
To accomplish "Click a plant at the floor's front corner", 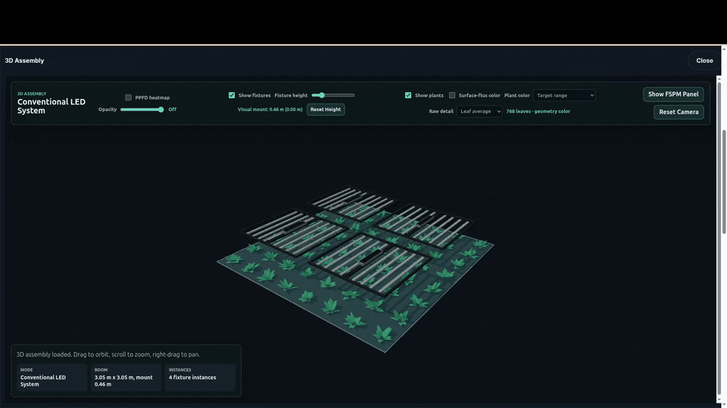I will (x=383, y=333).
